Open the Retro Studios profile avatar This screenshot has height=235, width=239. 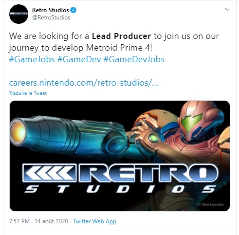[18, 14]
